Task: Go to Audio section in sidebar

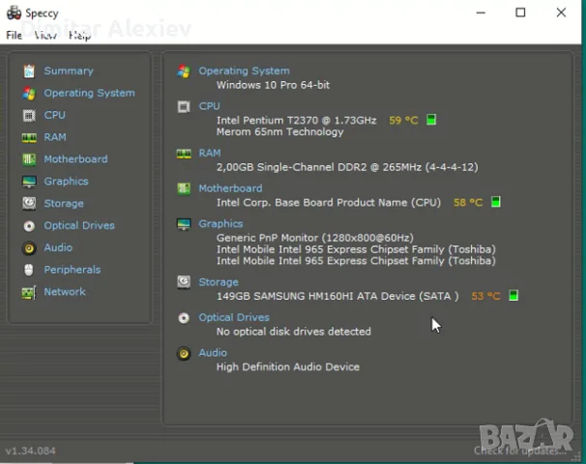Action: pos(58,247)
